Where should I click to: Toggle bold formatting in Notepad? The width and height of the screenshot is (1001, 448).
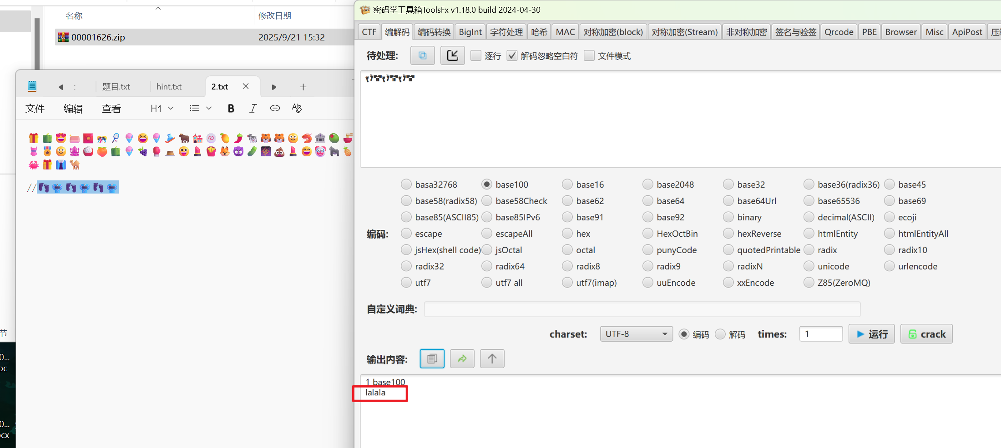coord(231,108)
